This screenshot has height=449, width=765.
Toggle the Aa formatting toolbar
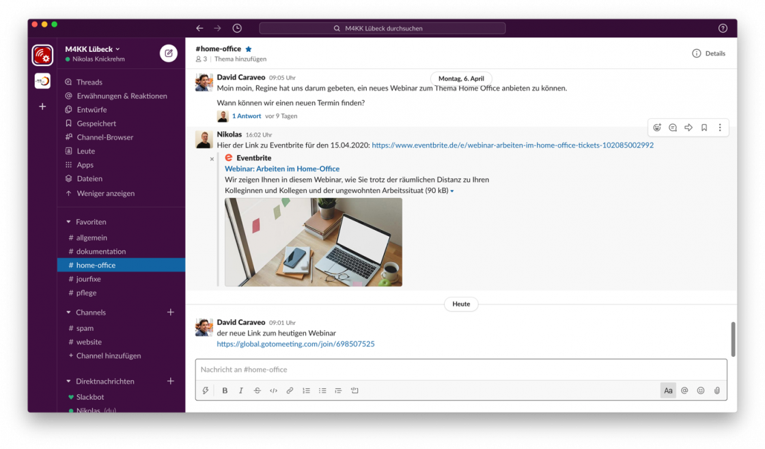point(668,390)
